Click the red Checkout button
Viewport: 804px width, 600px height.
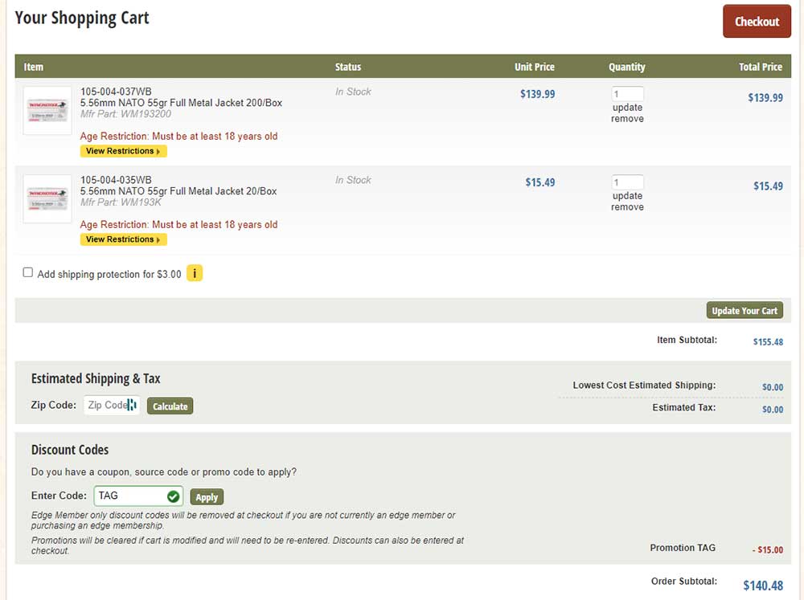[x=757, y=22]
